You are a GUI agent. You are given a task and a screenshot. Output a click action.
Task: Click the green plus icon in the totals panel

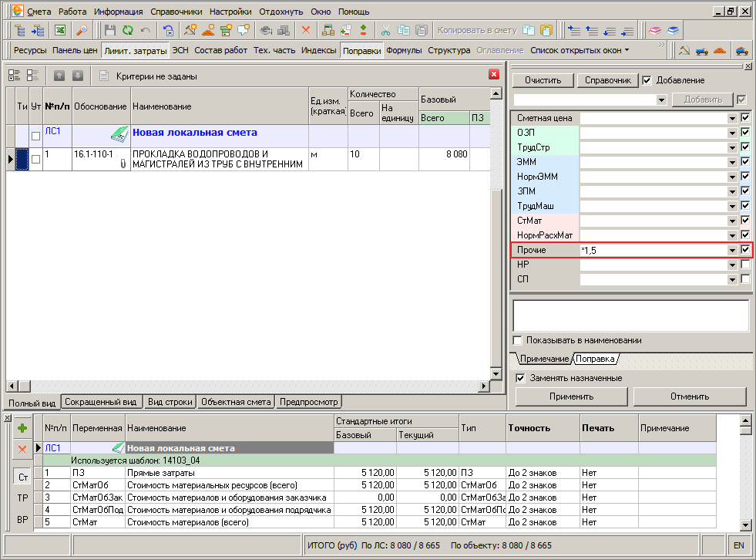point(22,428)
